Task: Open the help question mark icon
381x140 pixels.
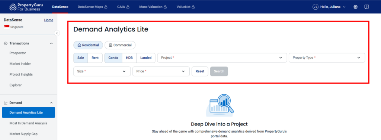Action: tap(366, 7)
